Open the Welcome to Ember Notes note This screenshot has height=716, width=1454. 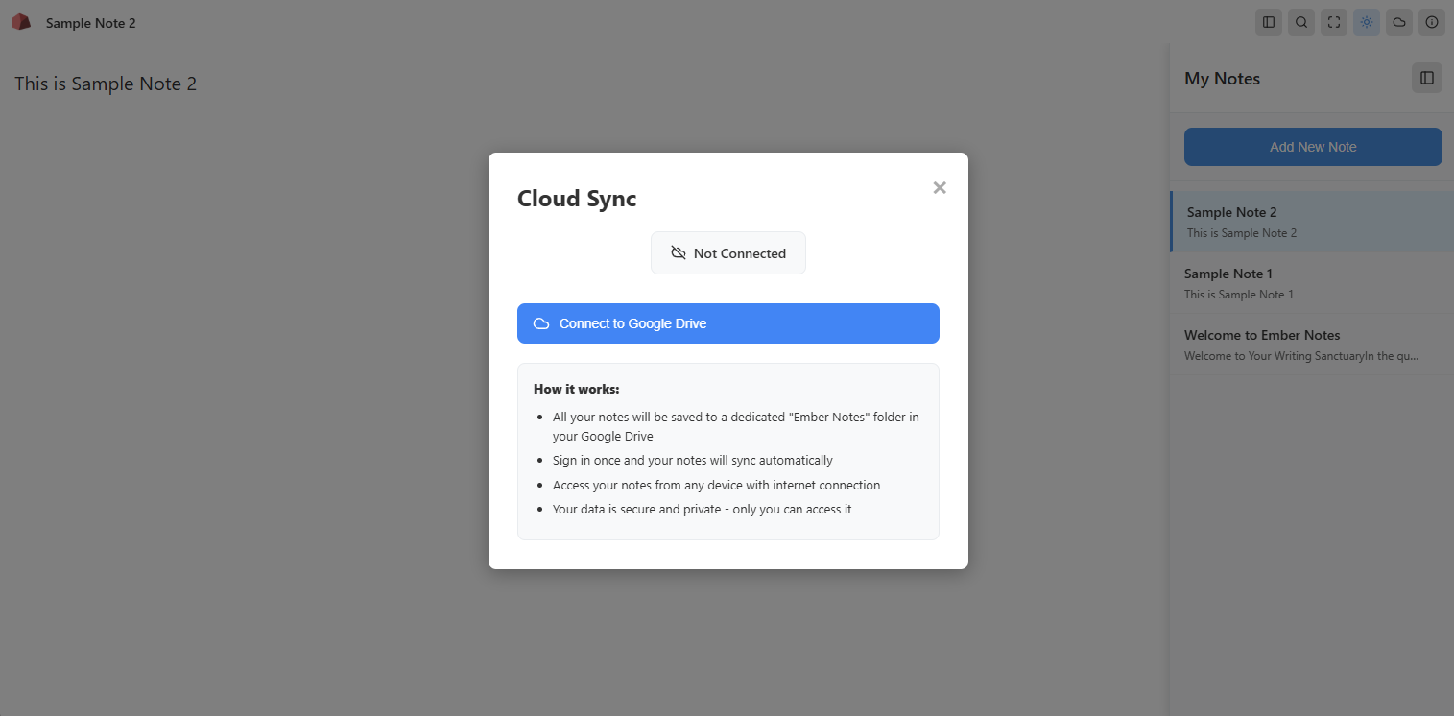coord(1312,344)
